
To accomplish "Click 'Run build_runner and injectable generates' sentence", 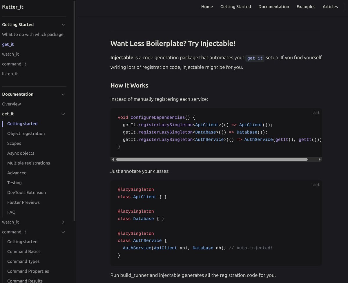I will [x=193, y=275].
